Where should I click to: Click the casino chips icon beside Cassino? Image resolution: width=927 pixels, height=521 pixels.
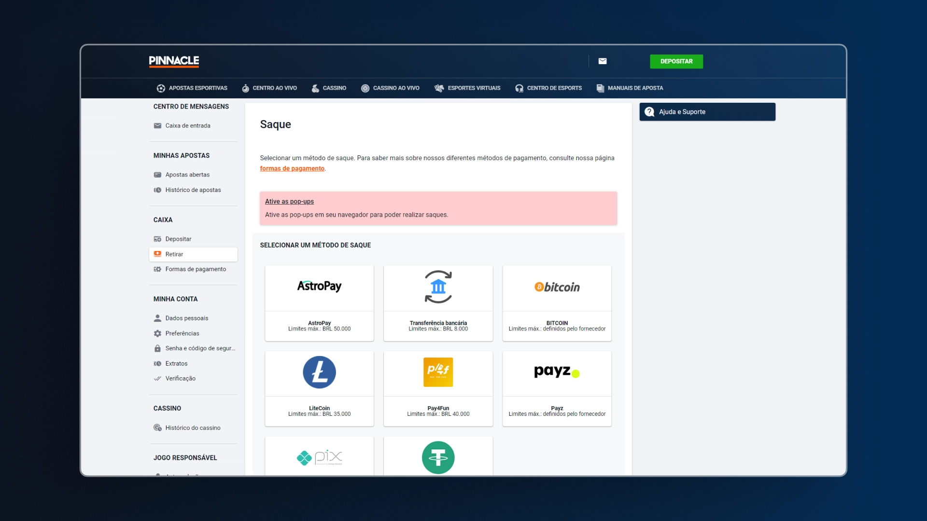pos(315,88)
